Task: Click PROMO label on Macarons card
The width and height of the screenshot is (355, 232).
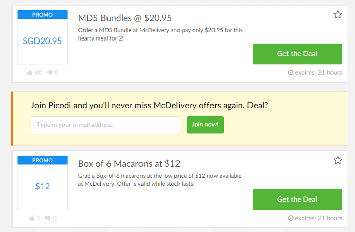Action: 43,160
